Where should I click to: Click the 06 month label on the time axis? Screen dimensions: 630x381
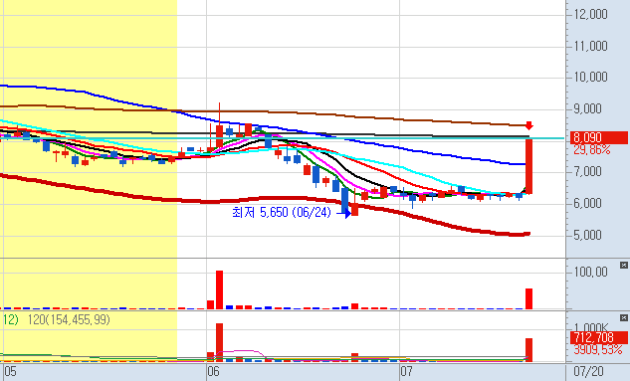(213, 371)
